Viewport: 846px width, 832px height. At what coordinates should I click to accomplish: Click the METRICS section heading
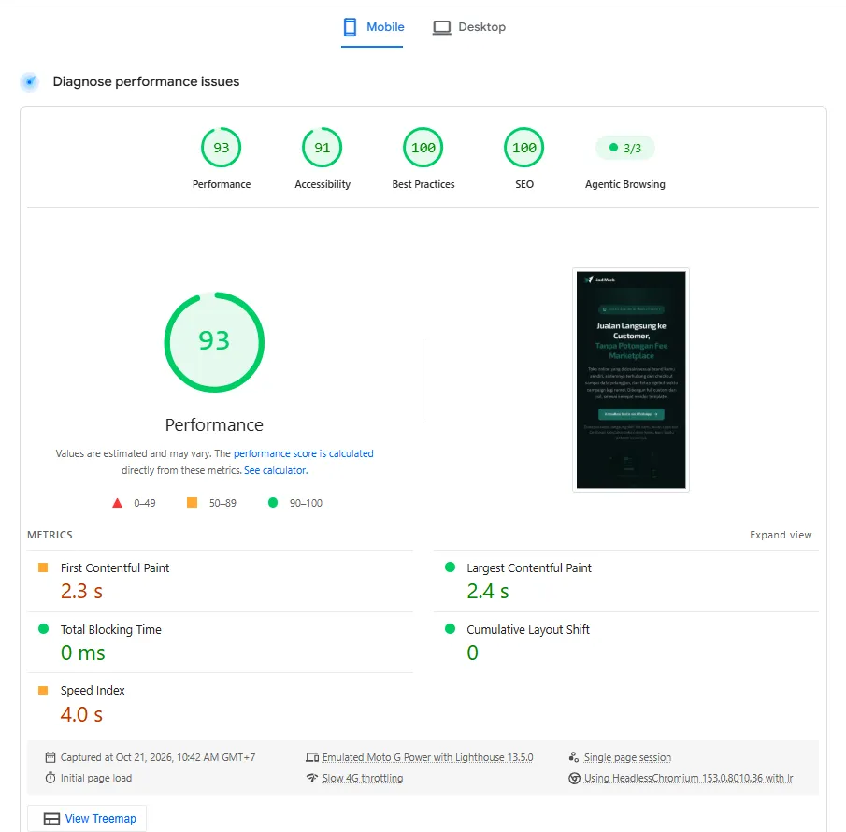pyautogui.click(x=50, y=535)
